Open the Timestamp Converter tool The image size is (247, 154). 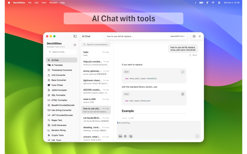tap(62, 70)
